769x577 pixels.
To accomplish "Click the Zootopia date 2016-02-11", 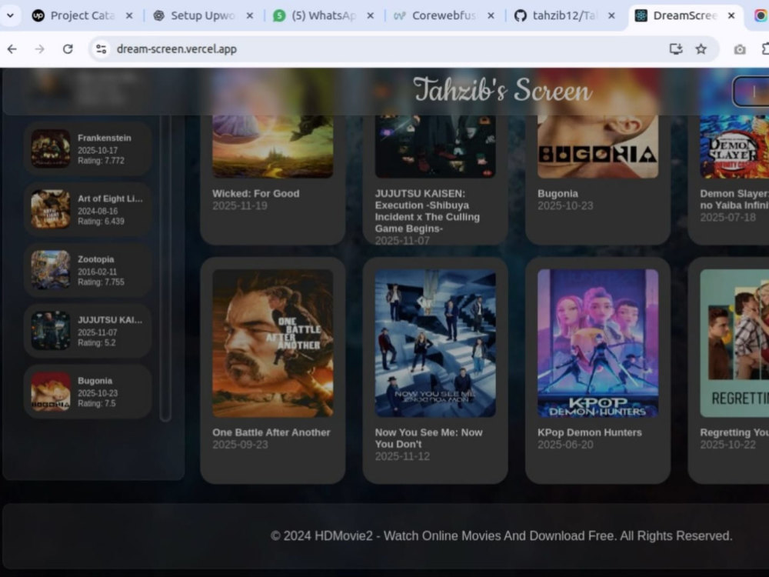I will coord(97,272).
